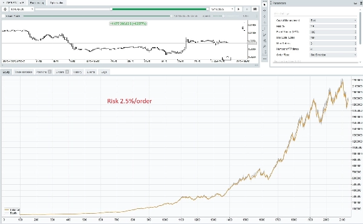The image size is (363, 224).
Task: Open the more tools ellipsis button
Action: tap(264, 59)
